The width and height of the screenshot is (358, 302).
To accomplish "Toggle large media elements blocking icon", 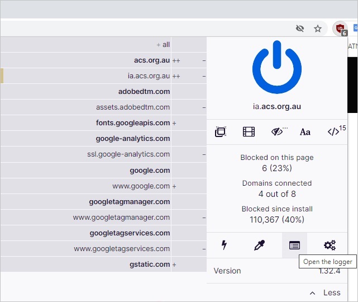I will 249,132.
